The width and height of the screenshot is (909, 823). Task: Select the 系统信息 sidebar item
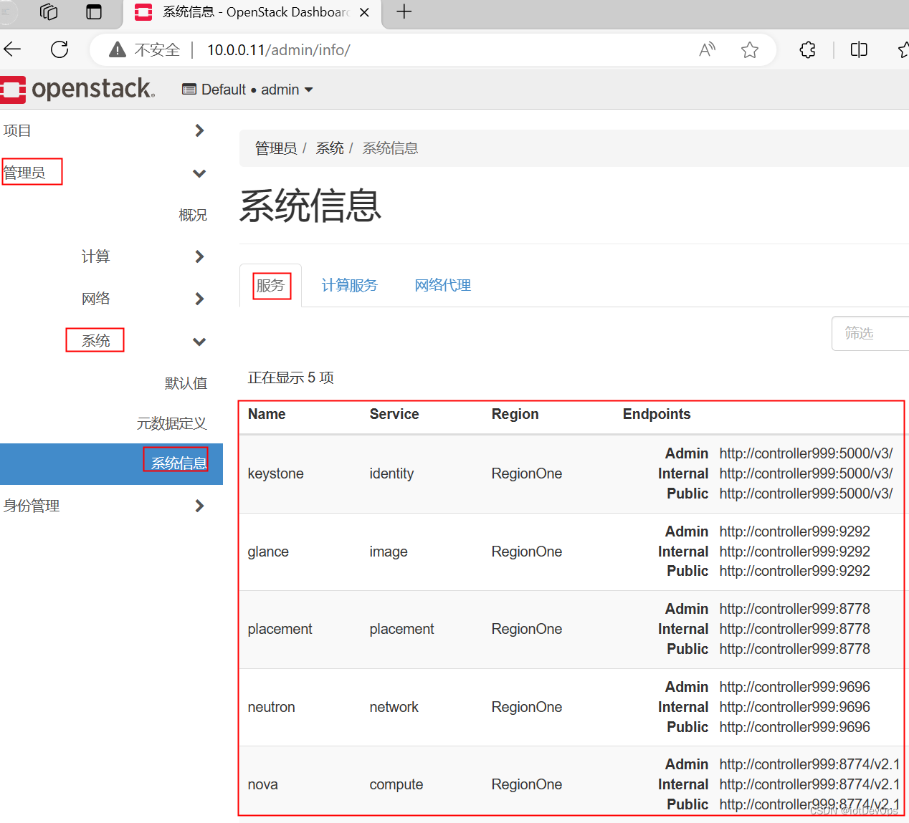[x=111, y=463]
